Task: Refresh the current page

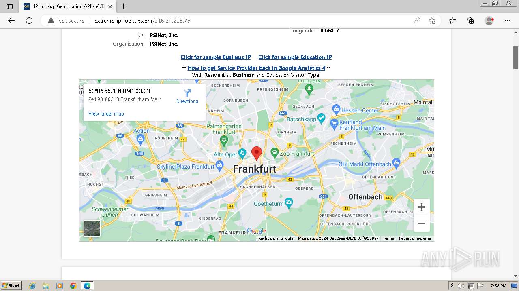Action: pos(29,21)
